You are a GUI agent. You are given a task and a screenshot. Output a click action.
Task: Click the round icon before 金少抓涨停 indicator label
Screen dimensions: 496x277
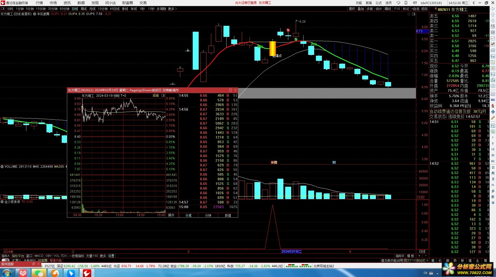[x=2, y=202]
